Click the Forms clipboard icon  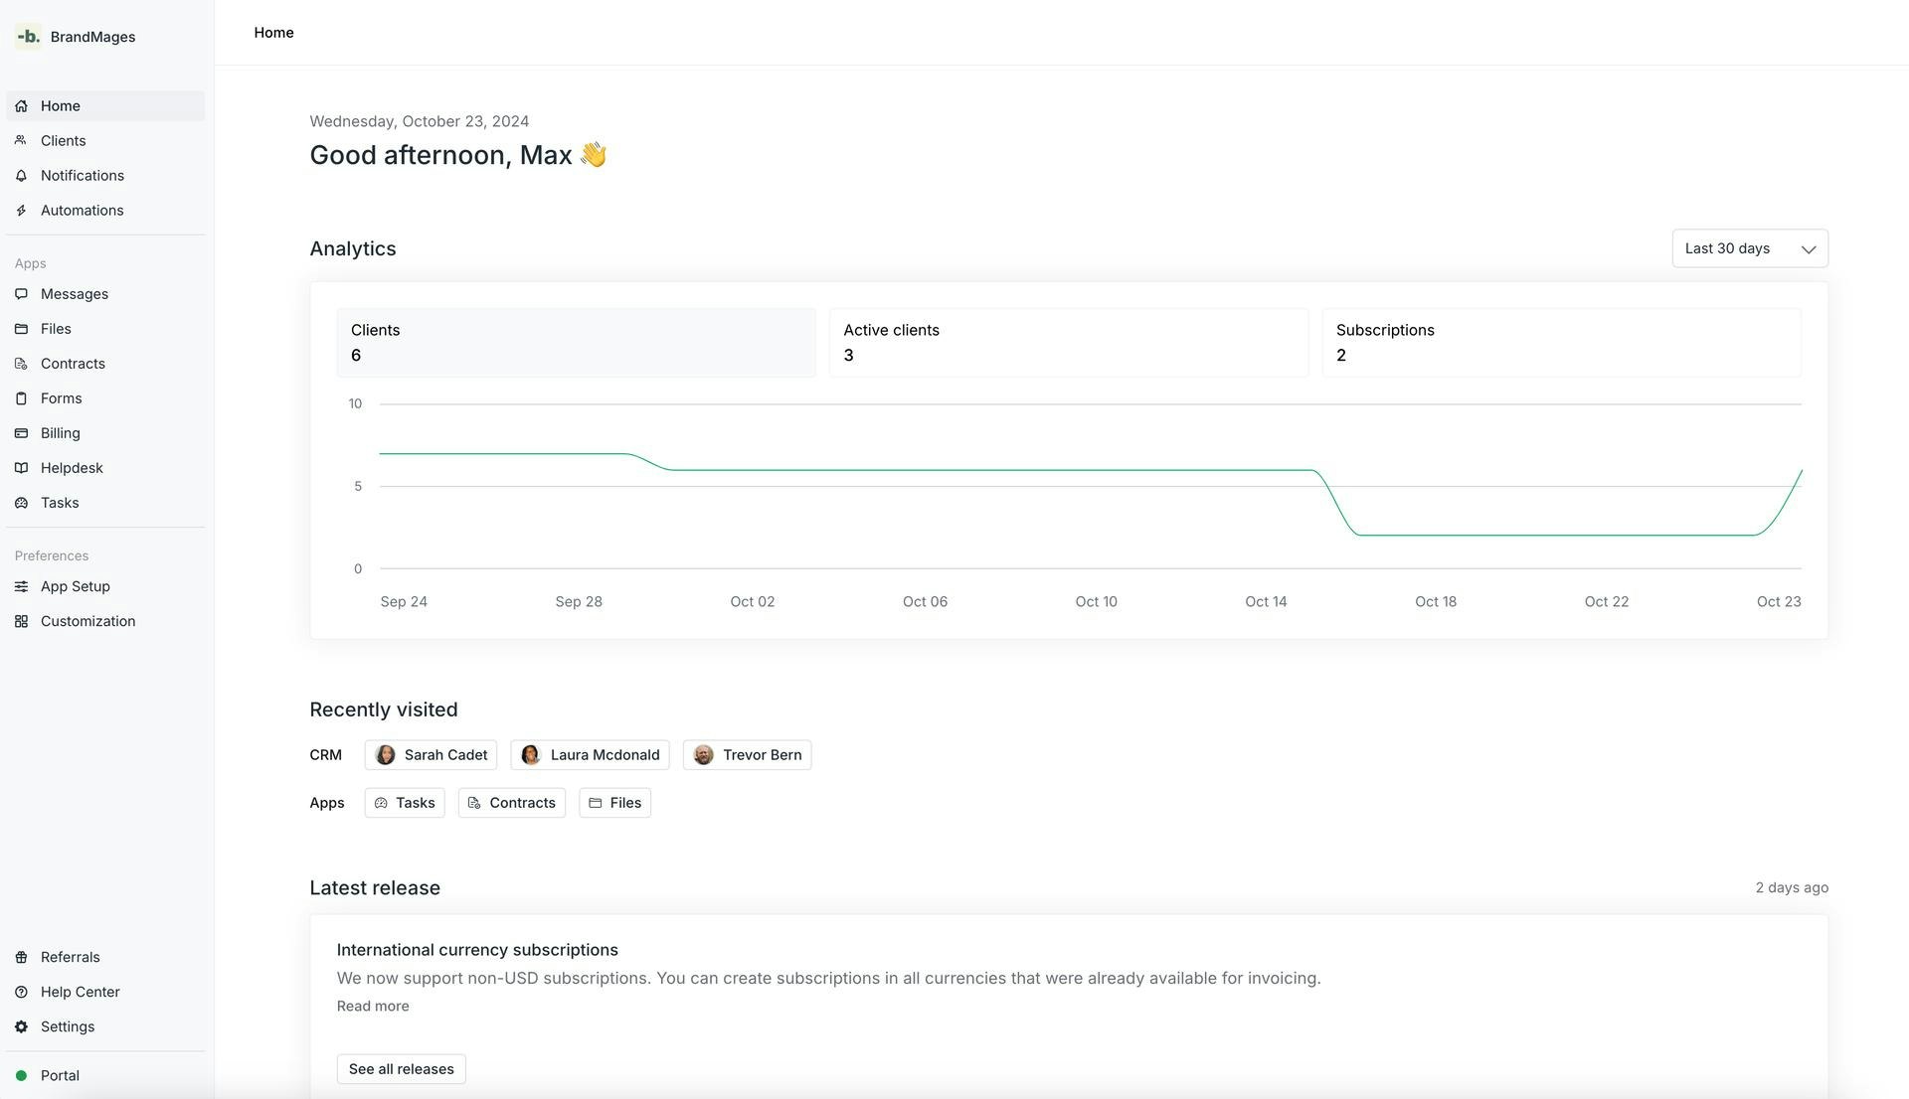(x=21, y=398)
